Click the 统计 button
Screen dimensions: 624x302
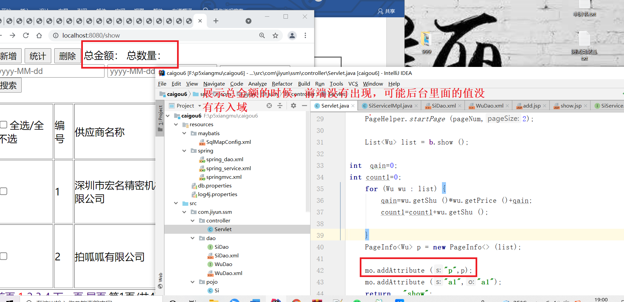(x=38, y=56)
